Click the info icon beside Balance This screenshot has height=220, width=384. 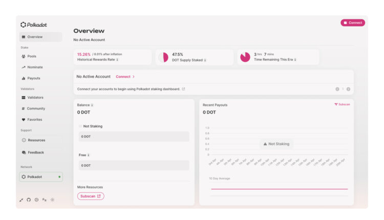tap(92, 105)
